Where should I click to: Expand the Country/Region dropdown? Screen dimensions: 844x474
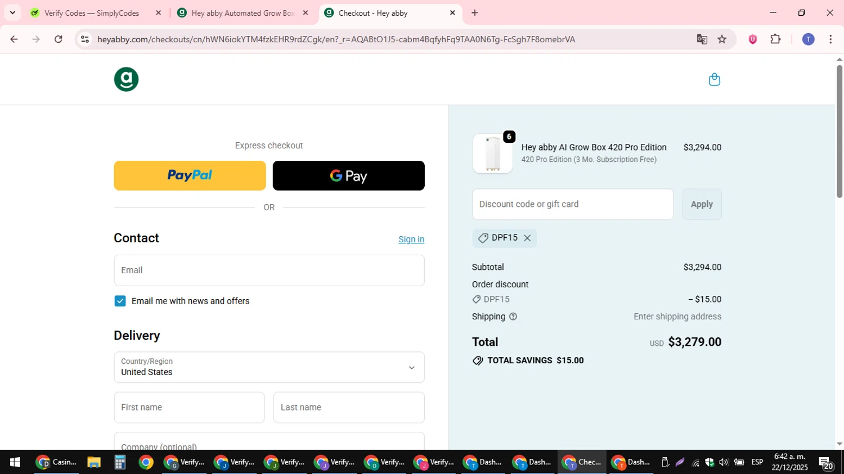[269, 367]
